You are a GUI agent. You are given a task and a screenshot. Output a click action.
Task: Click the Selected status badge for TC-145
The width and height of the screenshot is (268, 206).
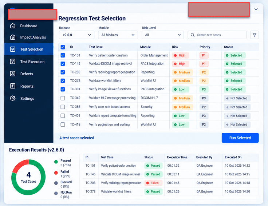pos(234,64)
